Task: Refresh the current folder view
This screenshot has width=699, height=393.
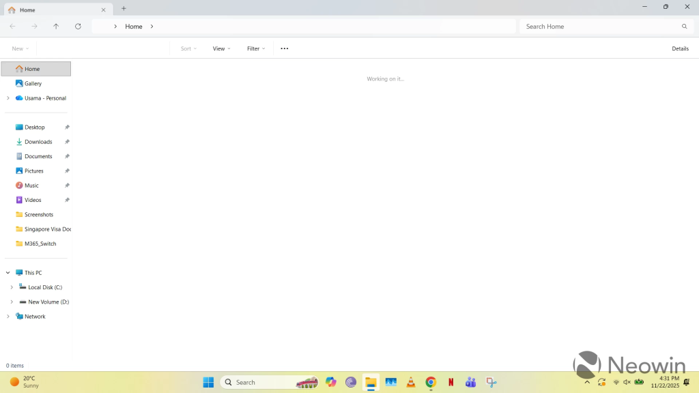Action: (78, 26)
